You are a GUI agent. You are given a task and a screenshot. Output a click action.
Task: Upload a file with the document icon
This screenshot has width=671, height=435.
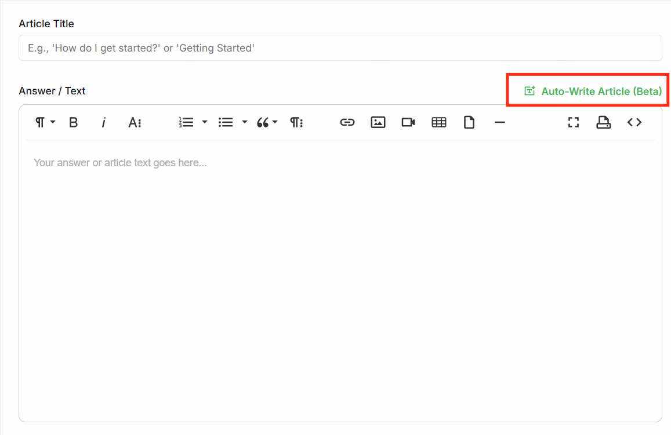(469, 122)
